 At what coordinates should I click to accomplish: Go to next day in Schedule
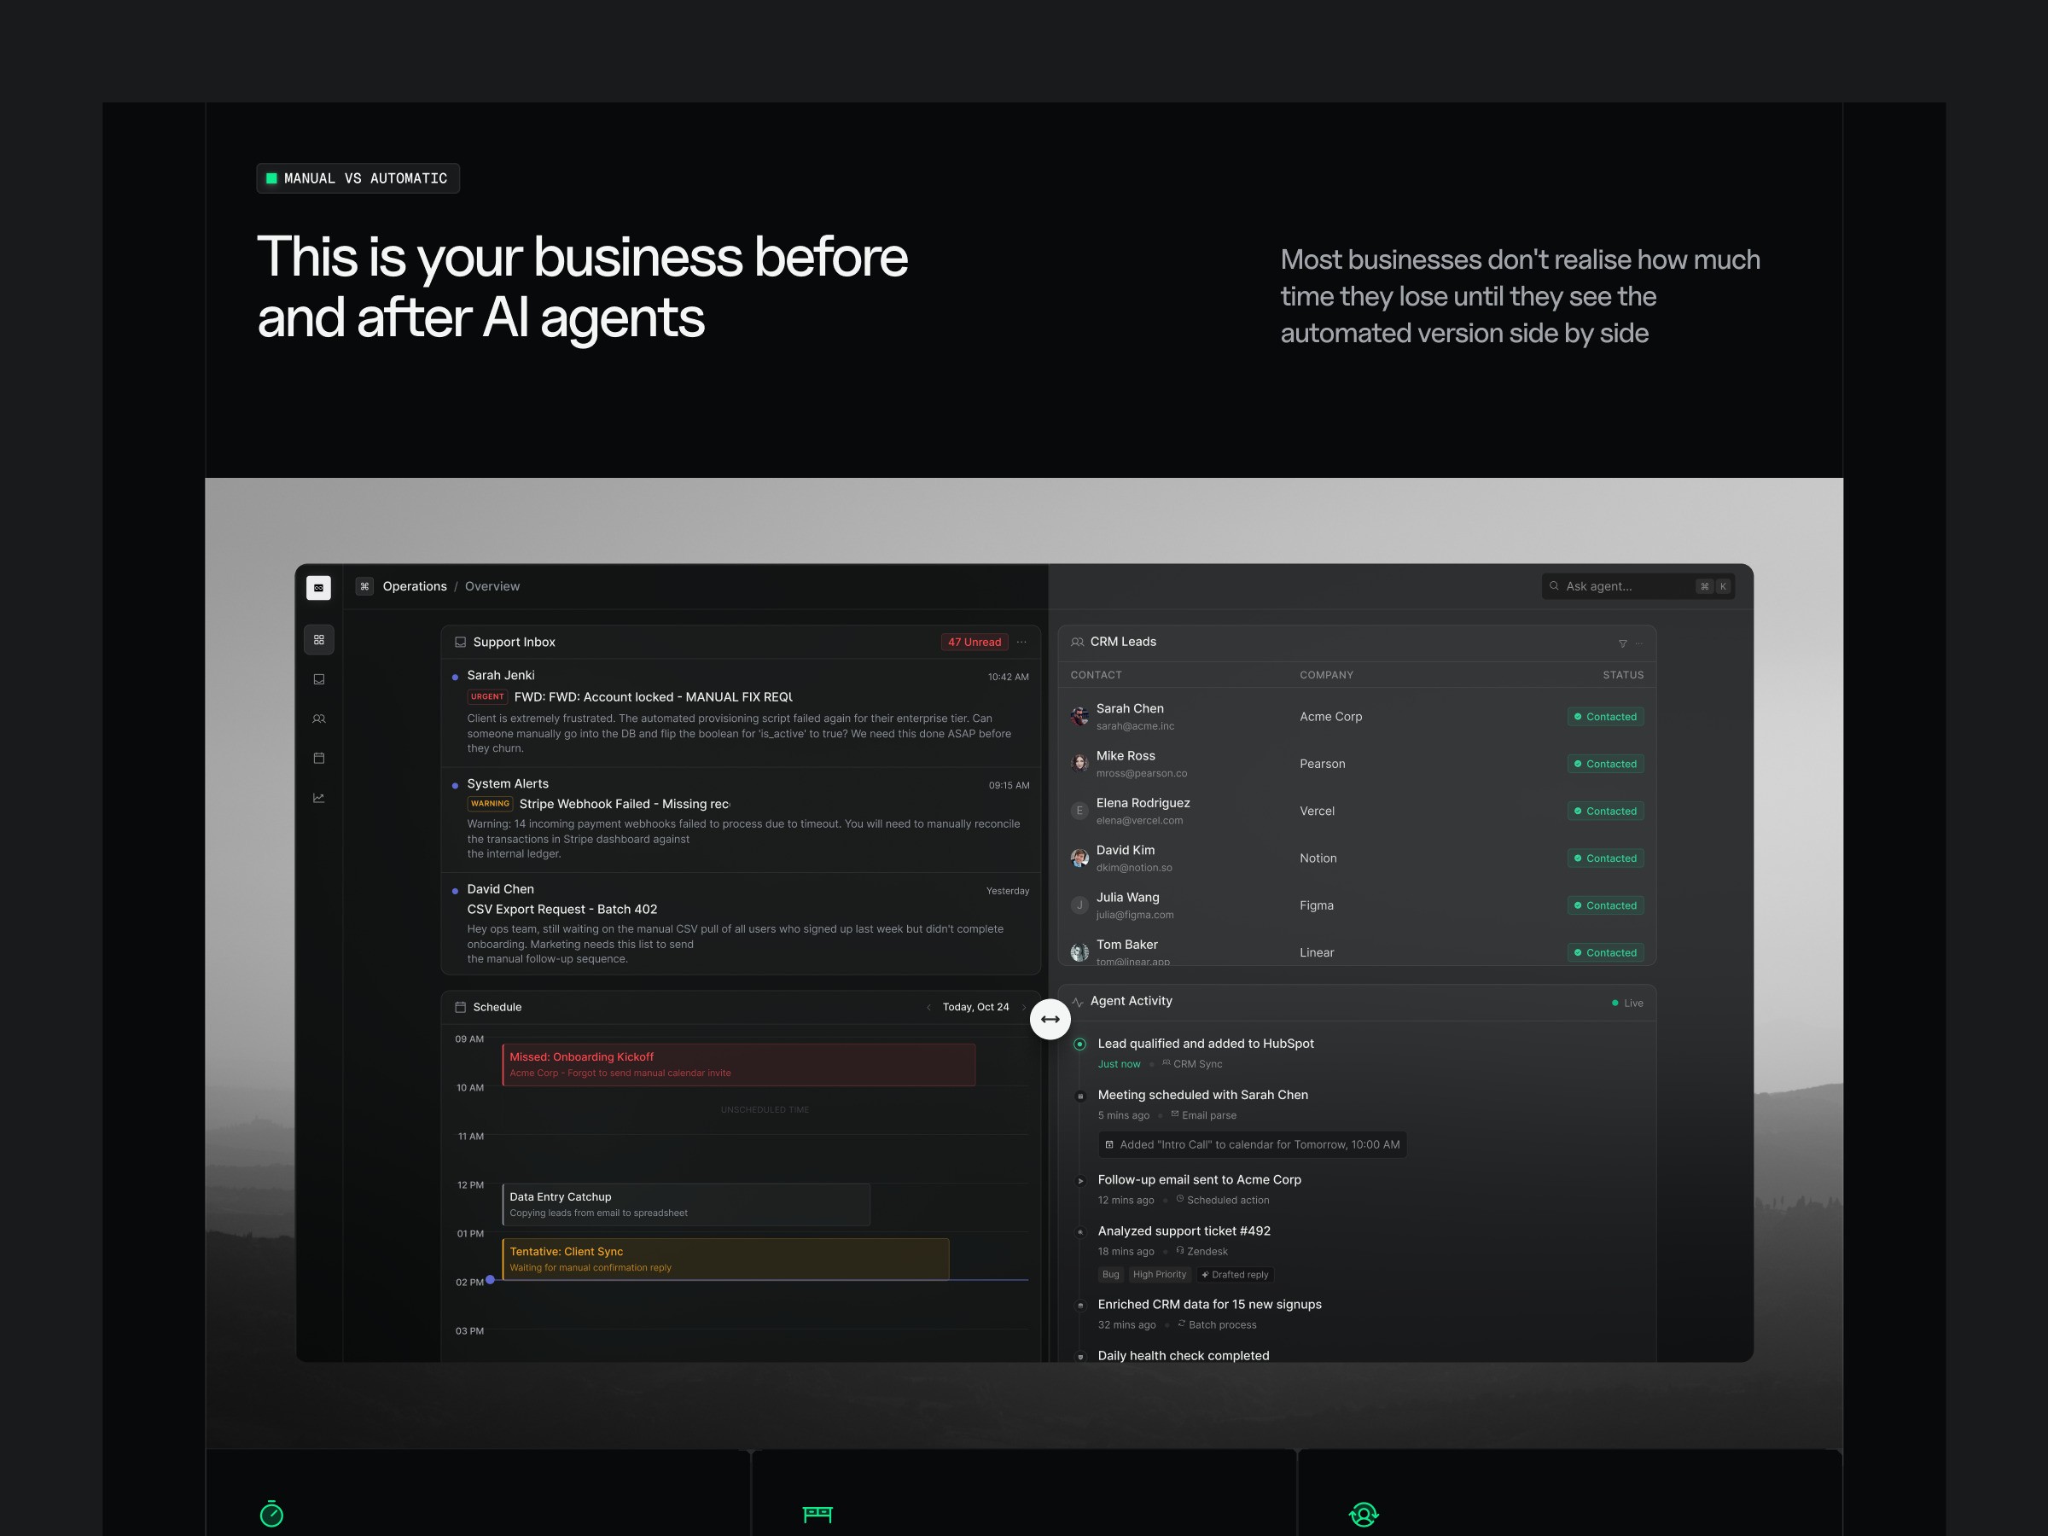point(1023,1007)
